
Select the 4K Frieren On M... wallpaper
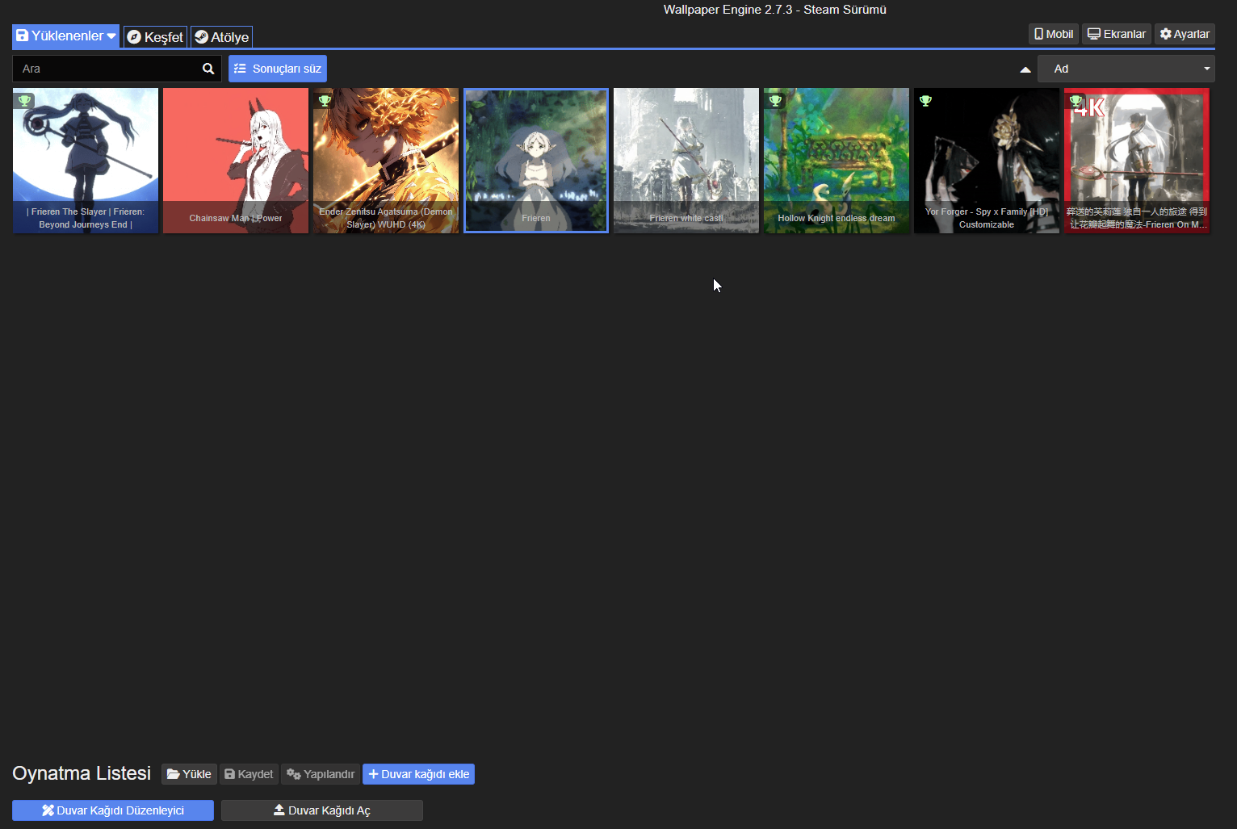(x=1137, y=161)
